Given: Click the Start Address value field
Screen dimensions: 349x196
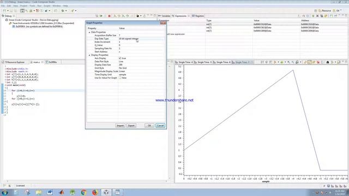Looking at the screenshot, I should click(142, 52).
